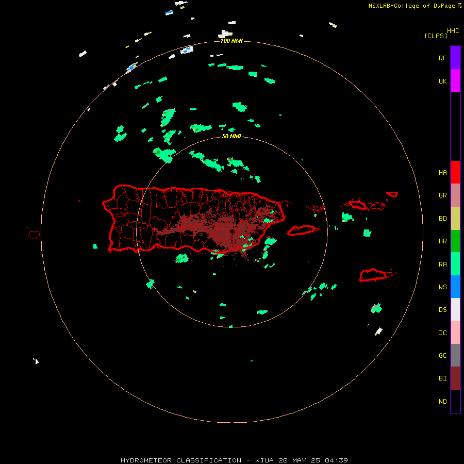The height and width of the screenshot is (464, 464).
Task: Click the BI brown legend swatch
Action: pyautogui.click(x=455, y=378)
